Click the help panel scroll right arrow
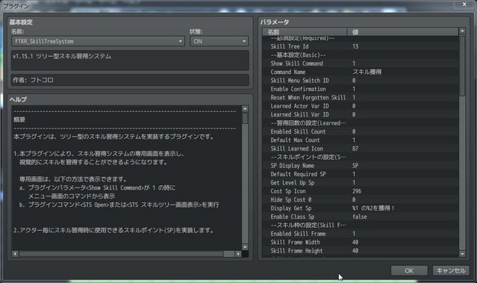This screenshot has width=477, height=283. (x=238, y=254)
